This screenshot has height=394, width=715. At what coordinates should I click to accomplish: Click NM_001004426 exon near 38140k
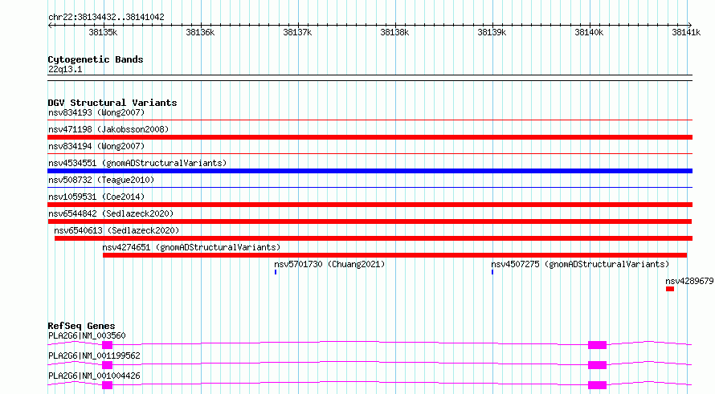point(598,385)
